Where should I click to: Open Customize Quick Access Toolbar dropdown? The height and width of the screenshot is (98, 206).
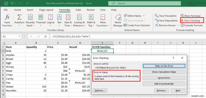(x=27, y=4)
